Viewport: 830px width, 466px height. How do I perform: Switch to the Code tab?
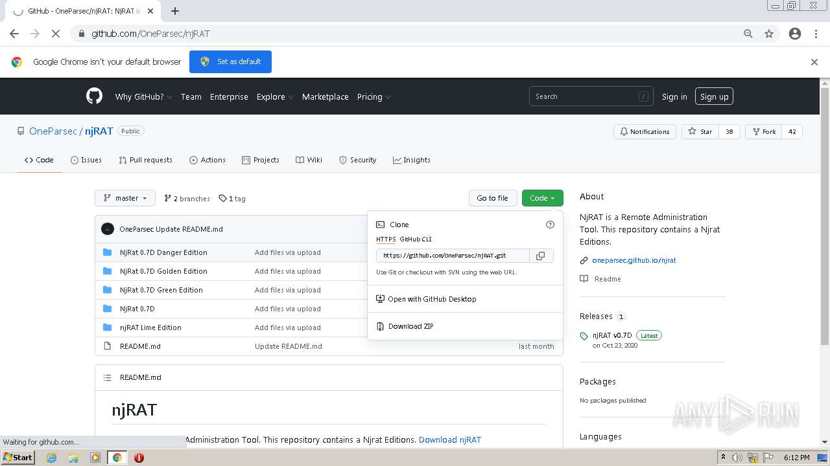(39, 160)
